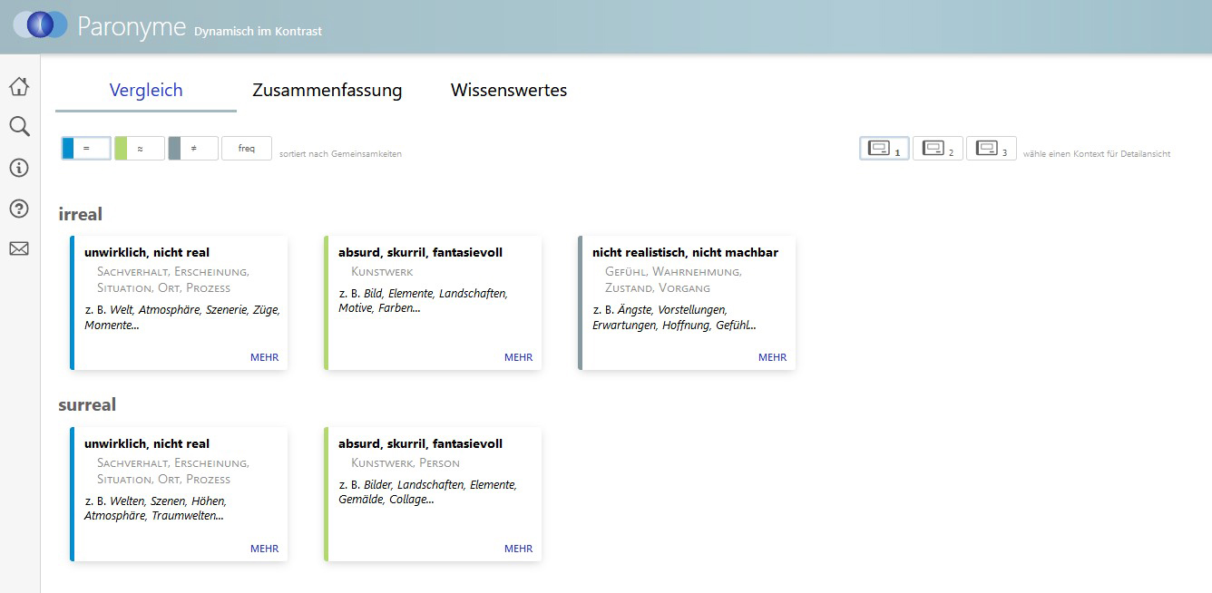The height and width of the screenshot is (593, 1212).
Task: Toggle the gray not-equal filter
Action: 193,148
